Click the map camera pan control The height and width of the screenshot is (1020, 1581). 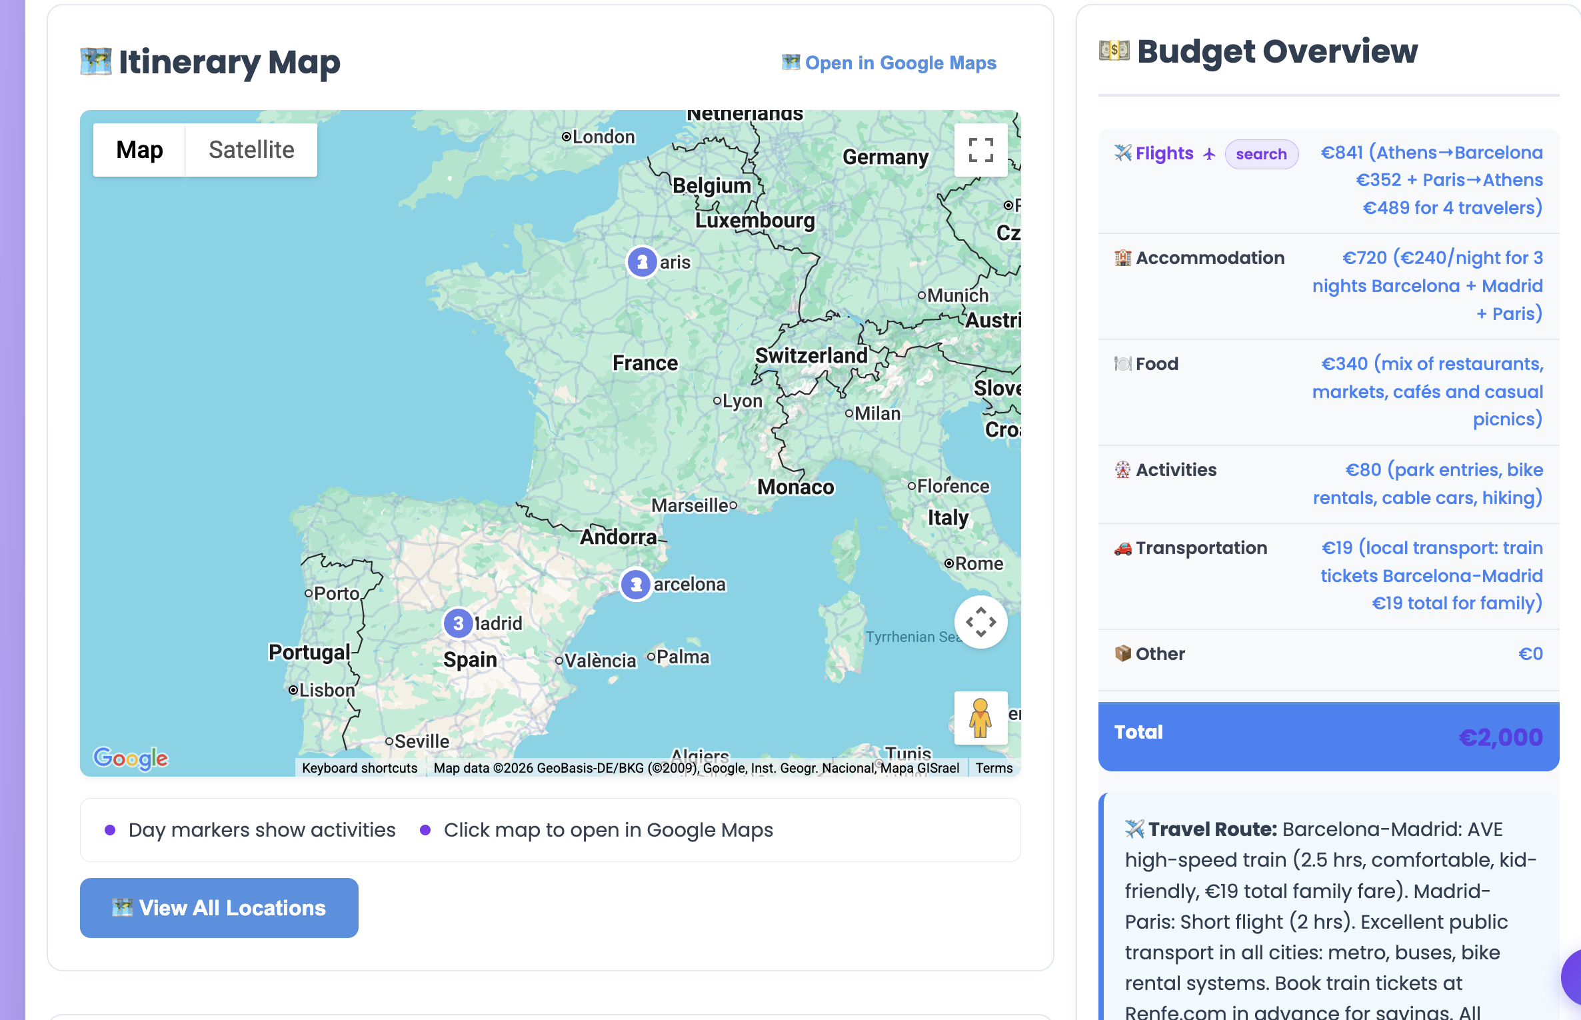980,622
